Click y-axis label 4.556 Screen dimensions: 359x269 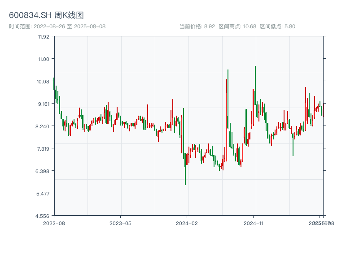pos(42,216)
